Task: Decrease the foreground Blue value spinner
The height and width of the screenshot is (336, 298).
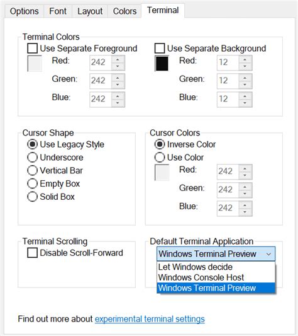Action: (x=118, y=103)
